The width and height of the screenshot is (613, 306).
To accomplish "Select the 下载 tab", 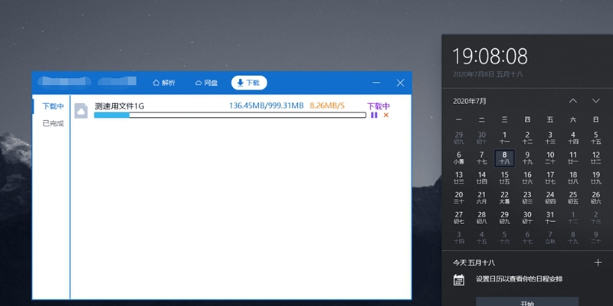I will (x=249, y=83).
